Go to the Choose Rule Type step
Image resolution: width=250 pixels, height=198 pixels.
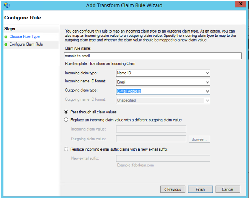coord(25,36)
